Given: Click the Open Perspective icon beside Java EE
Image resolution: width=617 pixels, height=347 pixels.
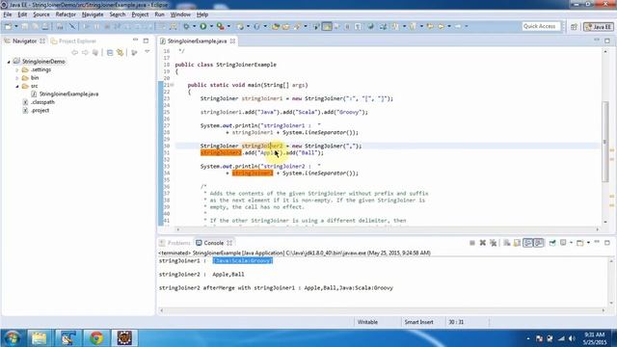Looking at the screenshot, I should click(574, 27).
